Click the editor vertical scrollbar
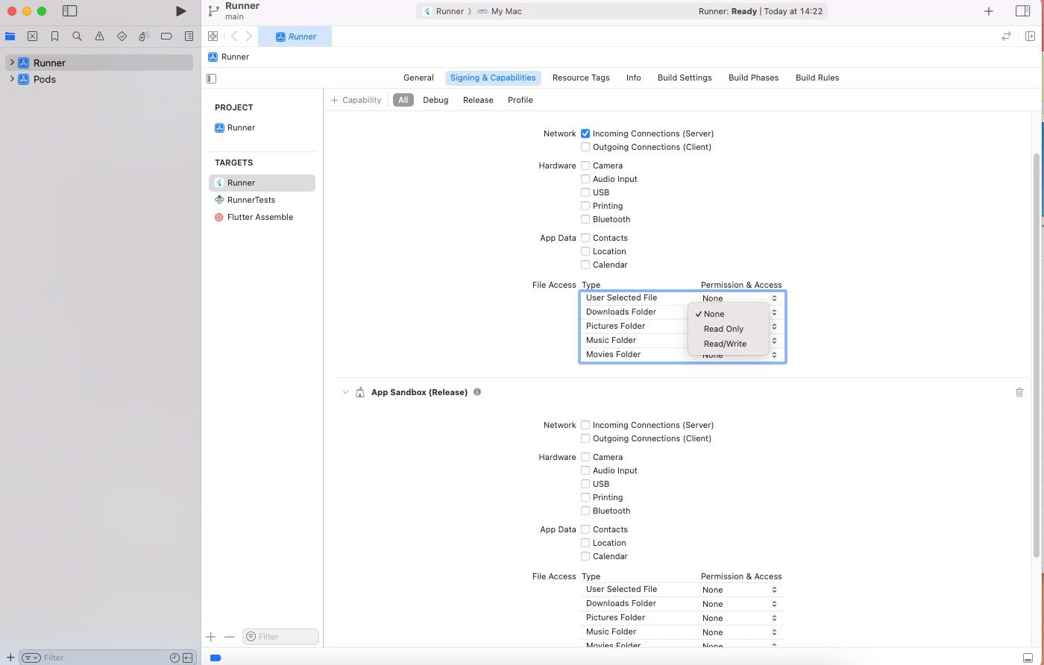This screenshot has width=1044, height=665. coord(1036,356)
